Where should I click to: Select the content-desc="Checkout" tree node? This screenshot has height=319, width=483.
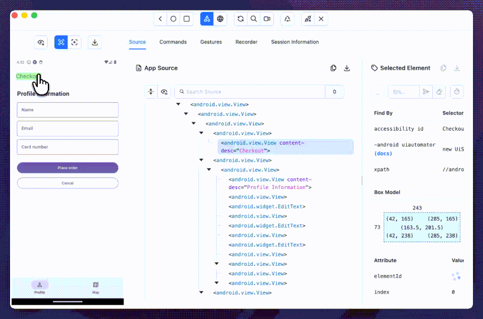[286, 147]
